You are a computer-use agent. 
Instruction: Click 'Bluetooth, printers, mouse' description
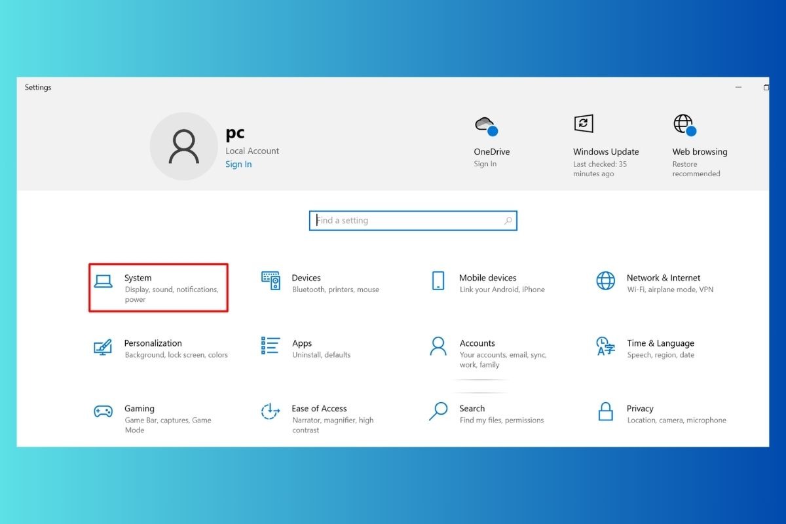[335, 290]
